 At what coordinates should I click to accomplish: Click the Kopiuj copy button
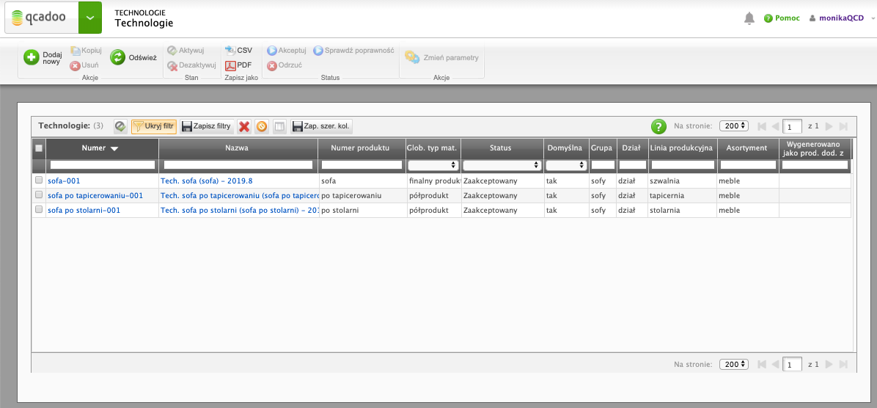point(86,51)
